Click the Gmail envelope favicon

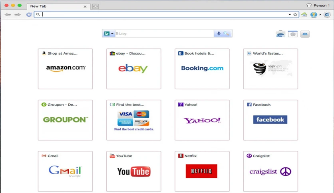44,156
